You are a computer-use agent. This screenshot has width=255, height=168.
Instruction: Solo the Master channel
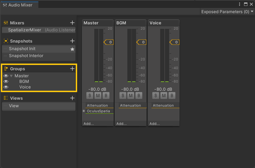click(89, 95)
